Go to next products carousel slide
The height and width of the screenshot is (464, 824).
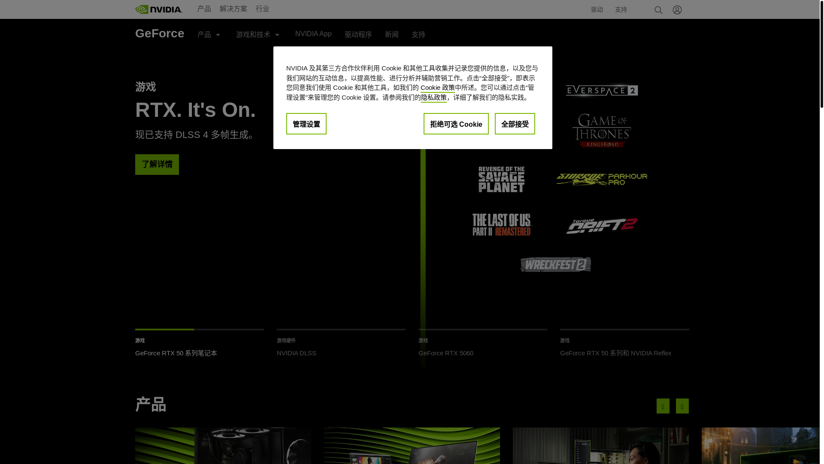pos(682,406)
